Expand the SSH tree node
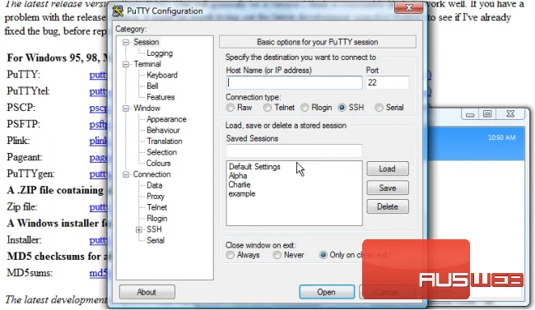The width and height of the screenshot is (535, 310). pyautogui.click(x=139, y=229)
